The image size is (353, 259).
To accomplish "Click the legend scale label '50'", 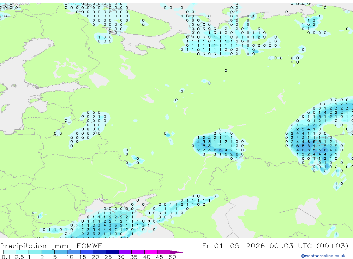I will point(172,257).
